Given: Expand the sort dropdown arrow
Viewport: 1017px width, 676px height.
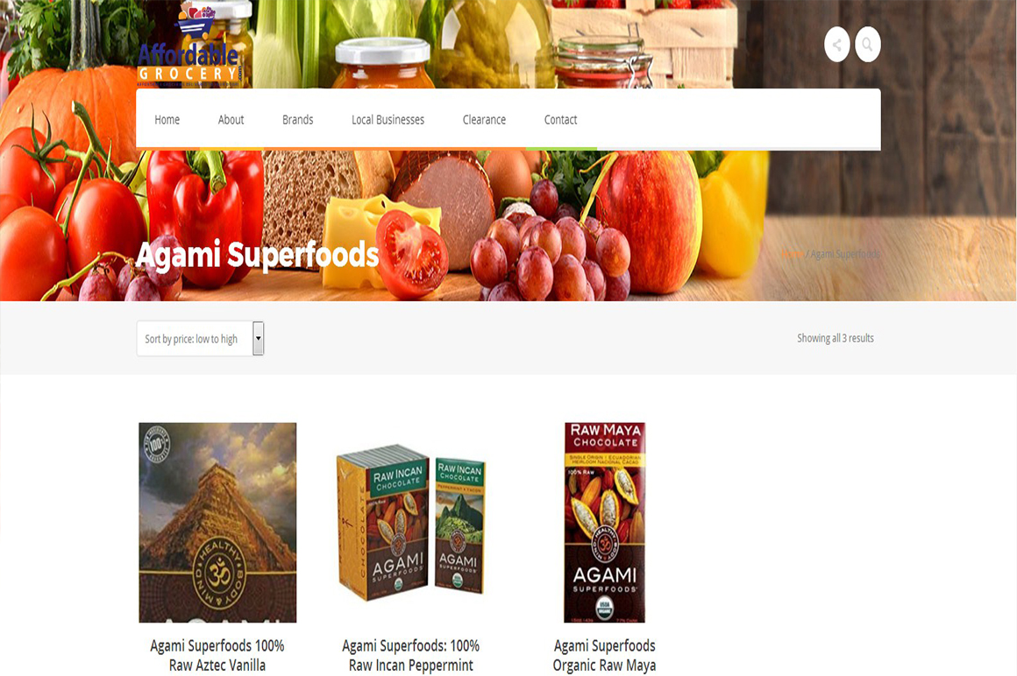Looking at the screenshot, I should 258,338.
